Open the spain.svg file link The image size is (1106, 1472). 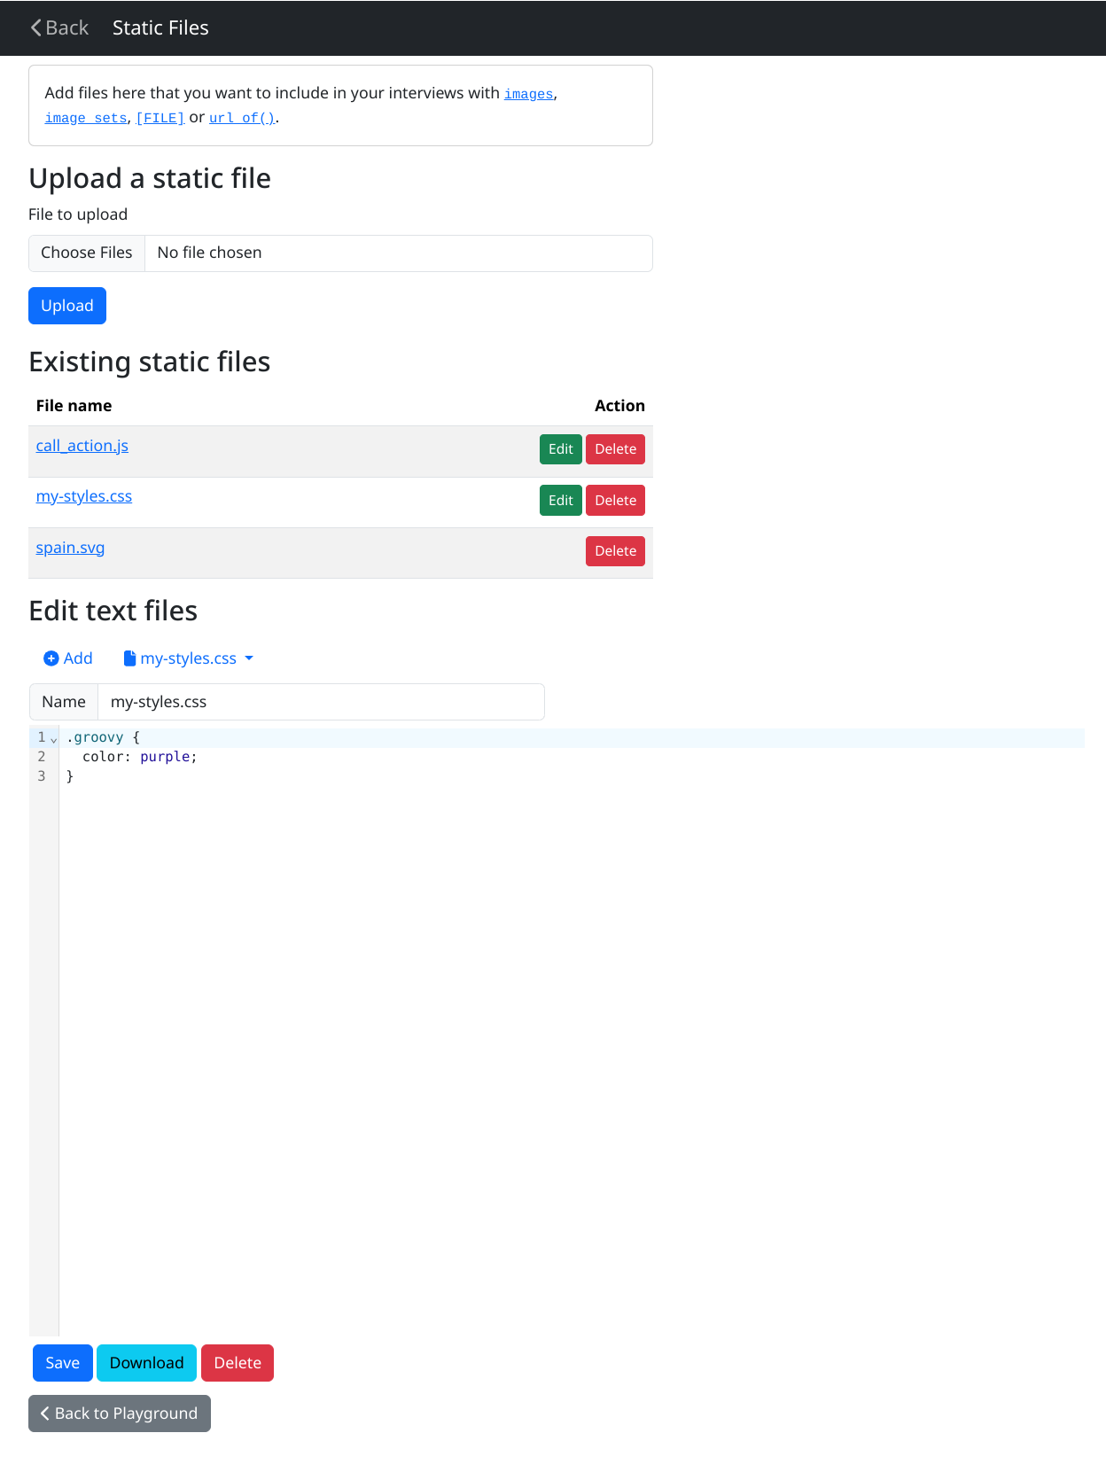pos(71,548)
